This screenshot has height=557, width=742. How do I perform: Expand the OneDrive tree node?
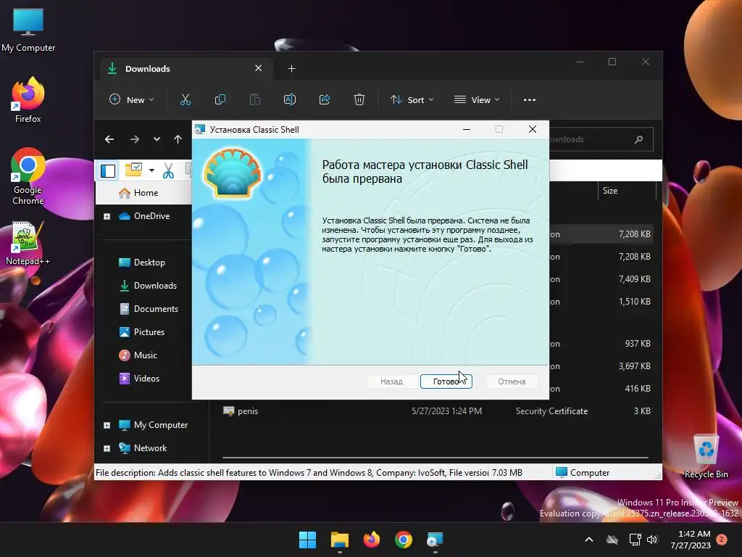pyautogui.click(x=107, y=216)
